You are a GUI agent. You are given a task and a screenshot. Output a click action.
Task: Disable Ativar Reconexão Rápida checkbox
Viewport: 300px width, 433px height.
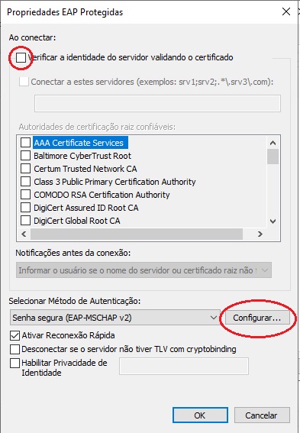(15, 335)
